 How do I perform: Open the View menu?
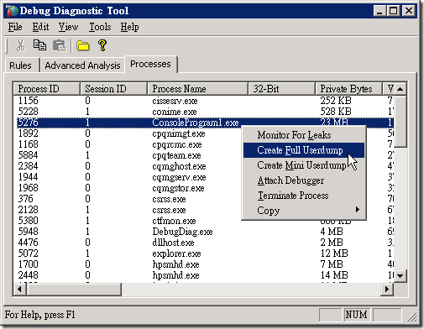(x=68, y=27)
